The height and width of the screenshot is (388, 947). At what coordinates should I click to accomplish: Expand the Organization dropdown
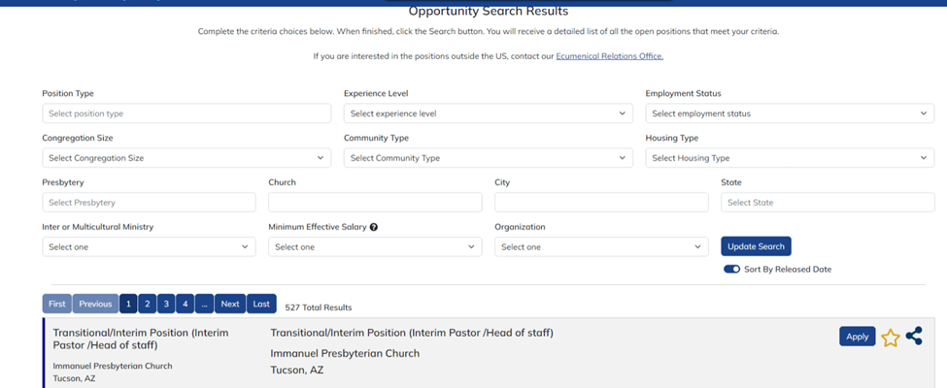(x=601, y=247)
